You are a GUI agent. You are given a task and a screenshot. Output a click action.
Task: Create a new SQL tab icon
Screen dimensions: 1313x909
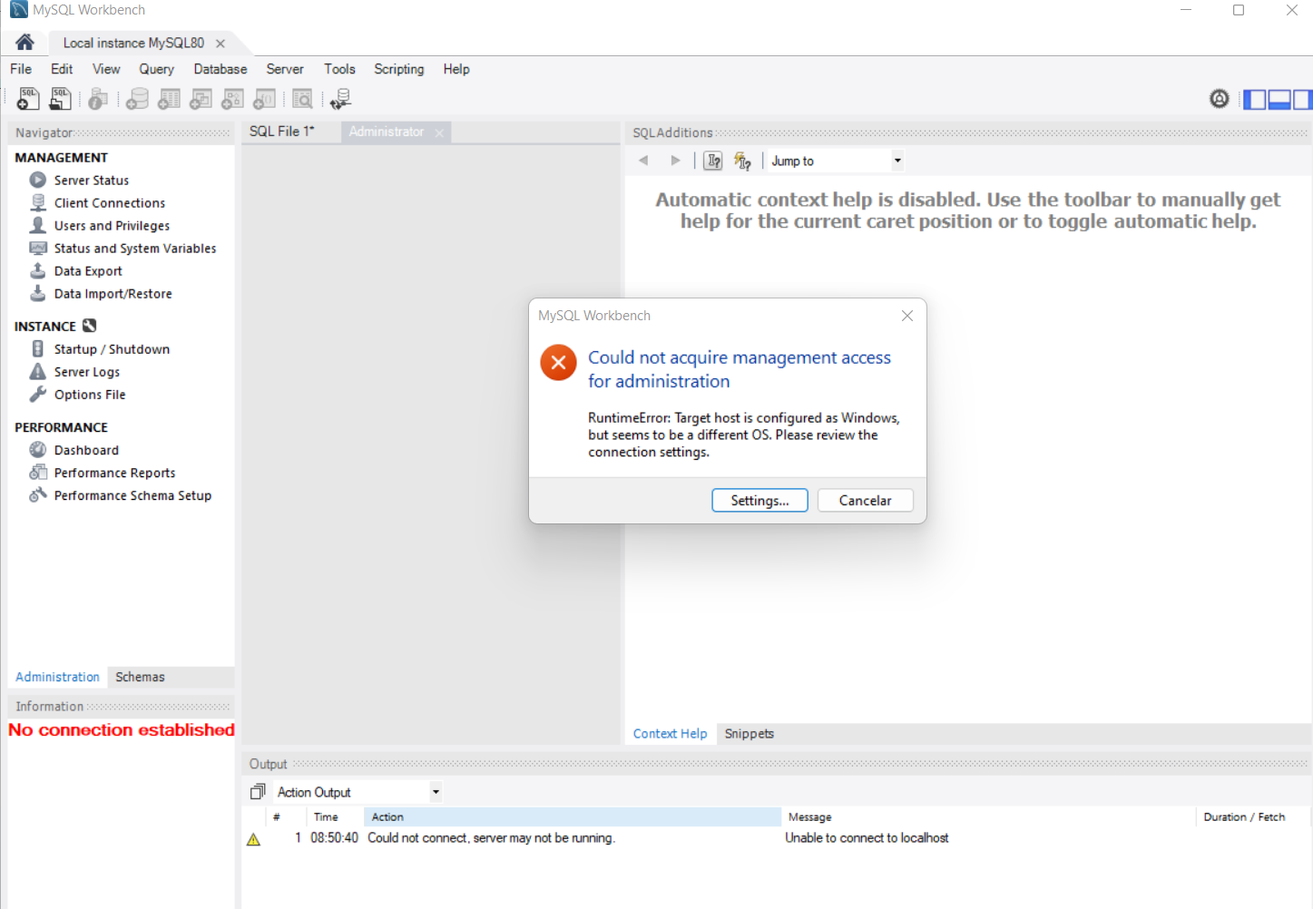(28, 99)
